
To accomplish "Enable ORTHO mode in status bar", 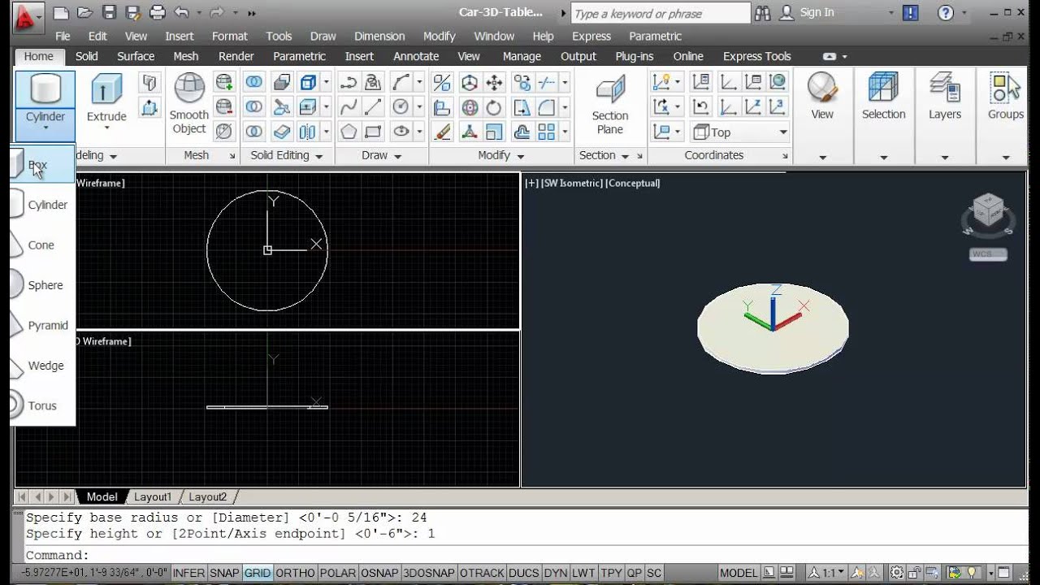I will [295, 573].
